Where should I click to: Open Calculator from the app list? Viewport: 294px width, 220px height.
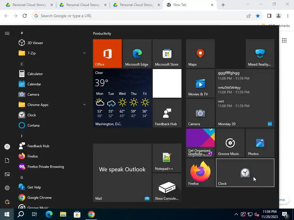point(53,74)
